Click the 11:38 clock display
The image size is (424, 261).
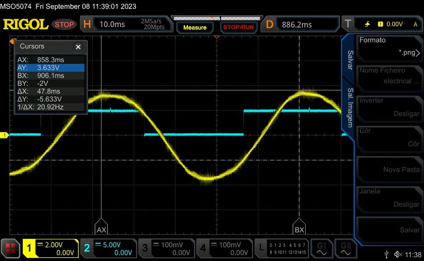tap(413, 255)
